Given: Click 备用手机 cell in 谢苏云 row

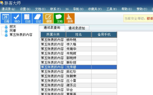Looking at the screenshot, I should (x=104, y=85).
